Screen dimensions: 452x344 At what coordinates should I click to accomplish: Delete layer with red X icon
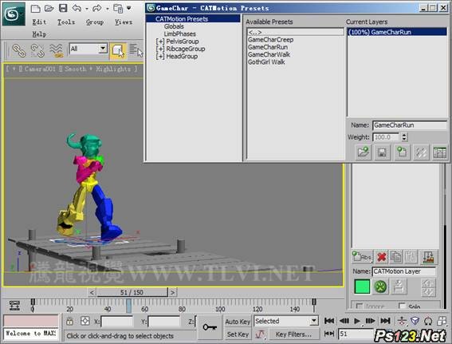point(382,256)
